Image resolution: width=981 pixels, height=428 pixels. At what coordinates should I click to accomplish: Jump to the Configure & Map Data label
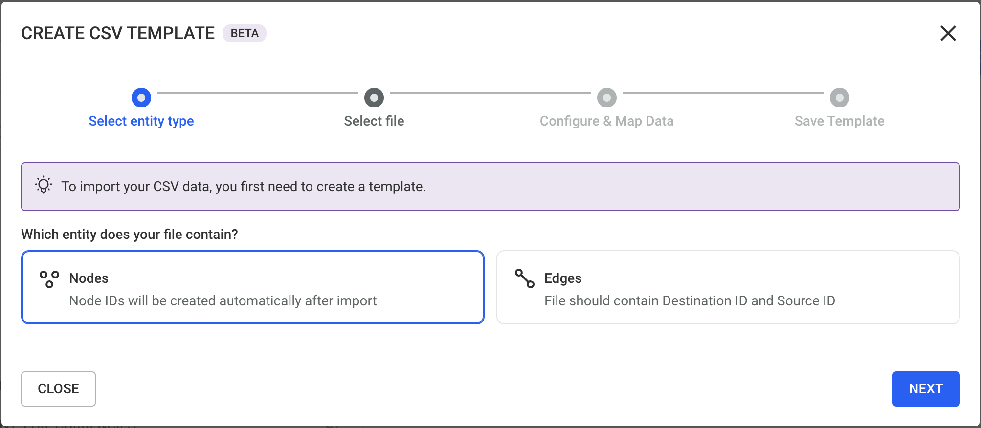pos(607,121)
